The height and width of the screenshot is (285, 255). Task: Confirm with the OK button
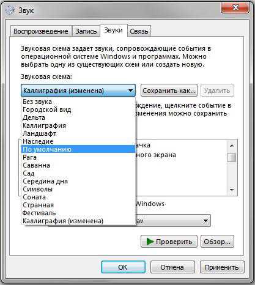(123, 267)
